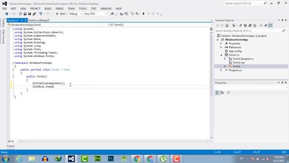Screen dimensions: 289x163
Task: Open Photoshop from the taskbar
Action: tap(111, 159)
